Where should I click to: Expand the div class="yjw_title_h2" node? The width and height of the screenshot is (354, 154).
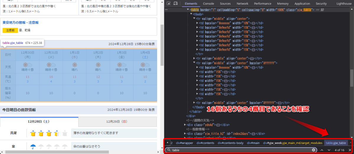pyautogui.click(x=185, y=133)
